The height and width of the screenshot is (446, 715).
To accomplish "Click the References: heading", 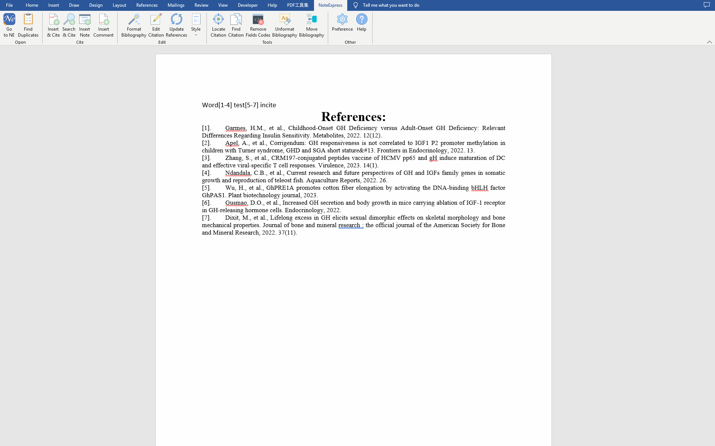I will pos(353,117).
